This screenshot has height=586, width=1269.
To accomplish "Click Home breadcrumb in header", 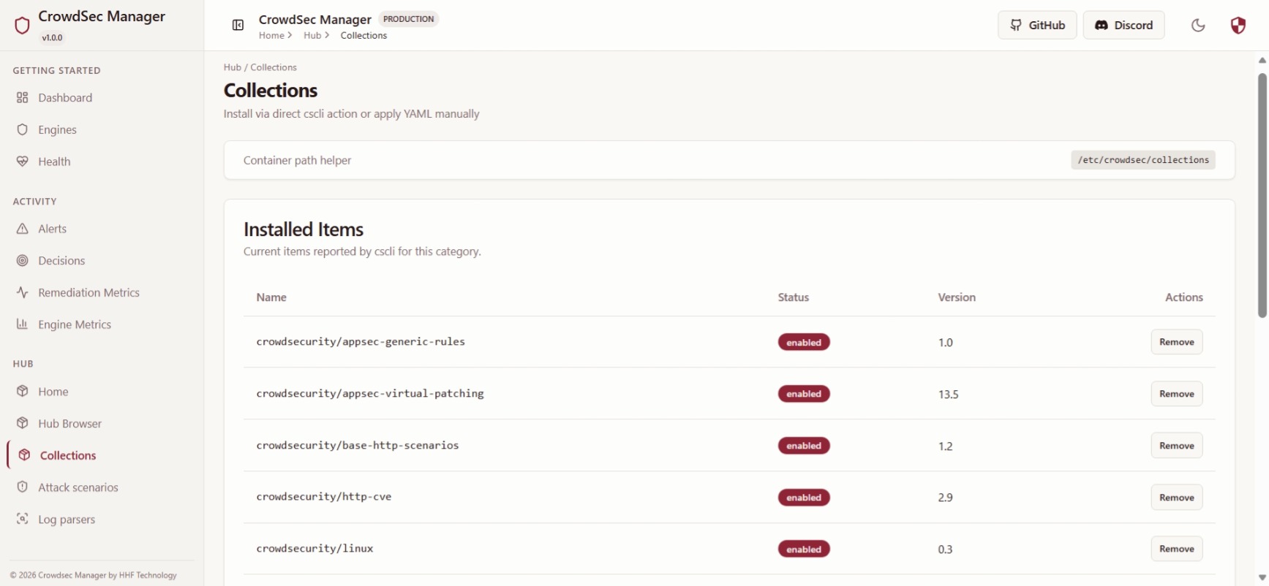I will (271, 35).
